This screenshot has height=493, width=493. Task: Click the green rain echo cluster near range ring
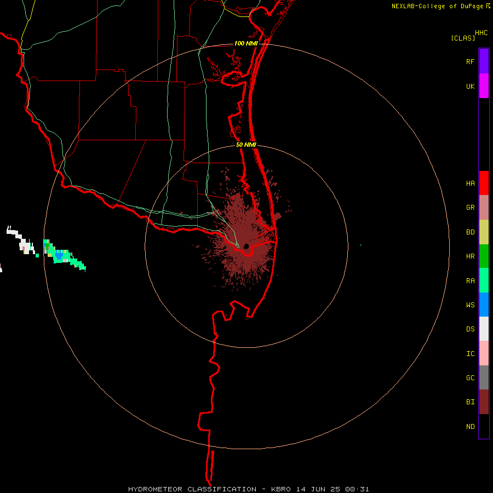click(x=64, y=255)
